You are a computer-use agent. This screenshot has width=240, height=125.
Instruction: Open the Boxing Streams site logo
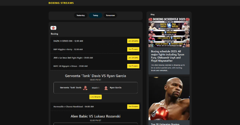point(61,3)
